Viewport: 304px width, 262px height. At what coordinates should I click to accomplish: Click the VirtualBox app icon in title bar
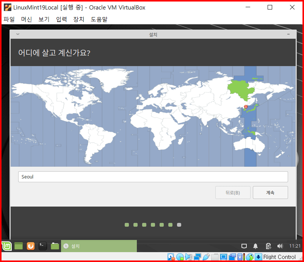pos(7,7)
